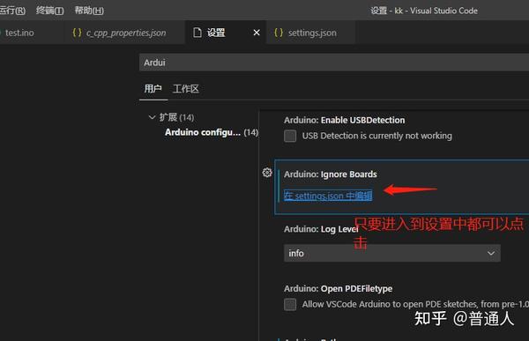The image size is (529, 341).
Task: Select the 用户 settings scope tab
Action: (x=153, y=89)
